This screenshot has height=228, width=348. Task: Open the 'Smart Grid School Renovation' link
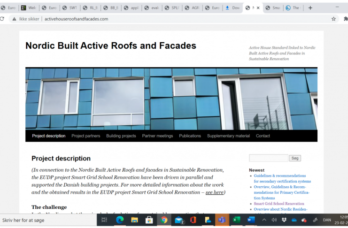click(x=279, y=204)
